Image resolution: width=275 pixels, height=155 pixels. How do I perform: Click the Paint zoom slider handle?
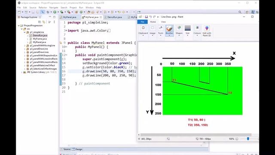pos(248,139)
